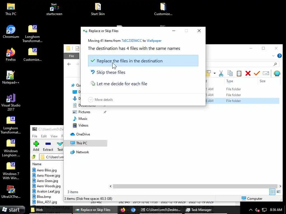Open the startscreen desktop shortcut
This screenshot has width=286, height=214.
pyautogui.click(x=54, y=9)
